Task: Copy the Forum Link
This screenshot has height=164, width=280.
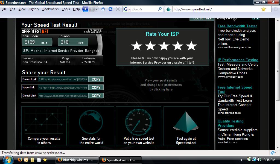Action: coord(96,79)
